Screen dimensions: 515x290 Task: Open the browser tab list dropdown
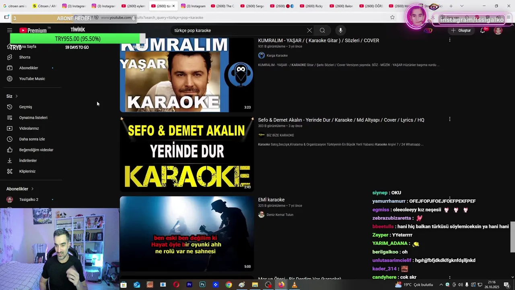tap(461, 6)
